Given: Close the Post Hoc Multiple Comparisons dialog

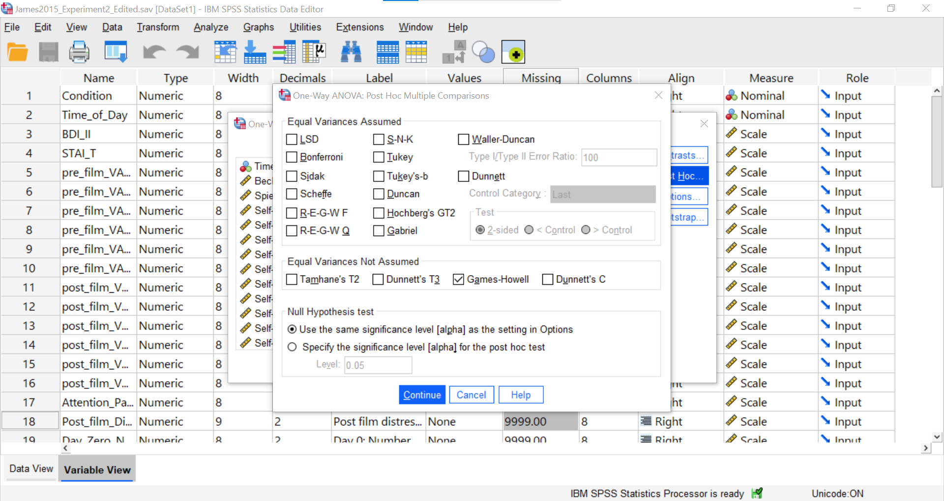Looking at the screenshot, I should (658, 95).
